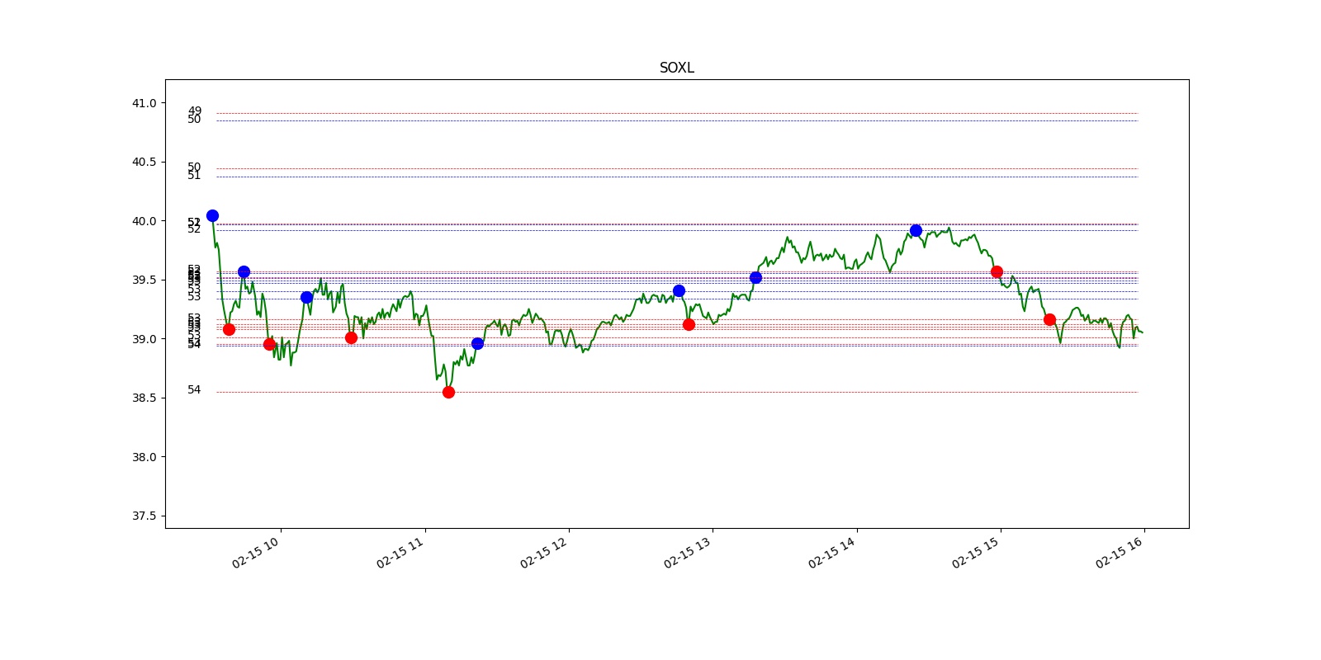Image resolution: width=1321 pixels, height=660 pixels.
Task: Select the red marker near 38.95 just before 10:00
Action: coord(269,344)
